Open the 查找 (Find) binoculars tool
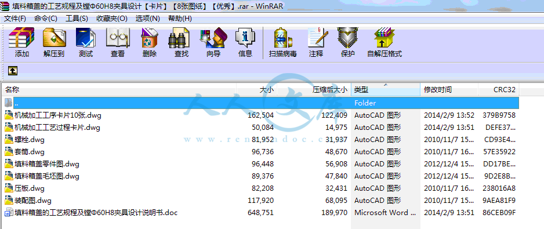The image size is (544, 229). (x=181, y=42)
